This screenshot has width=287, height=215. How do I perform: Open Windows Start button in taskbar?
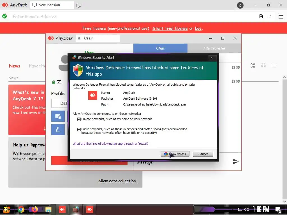(x=7, y=209)
